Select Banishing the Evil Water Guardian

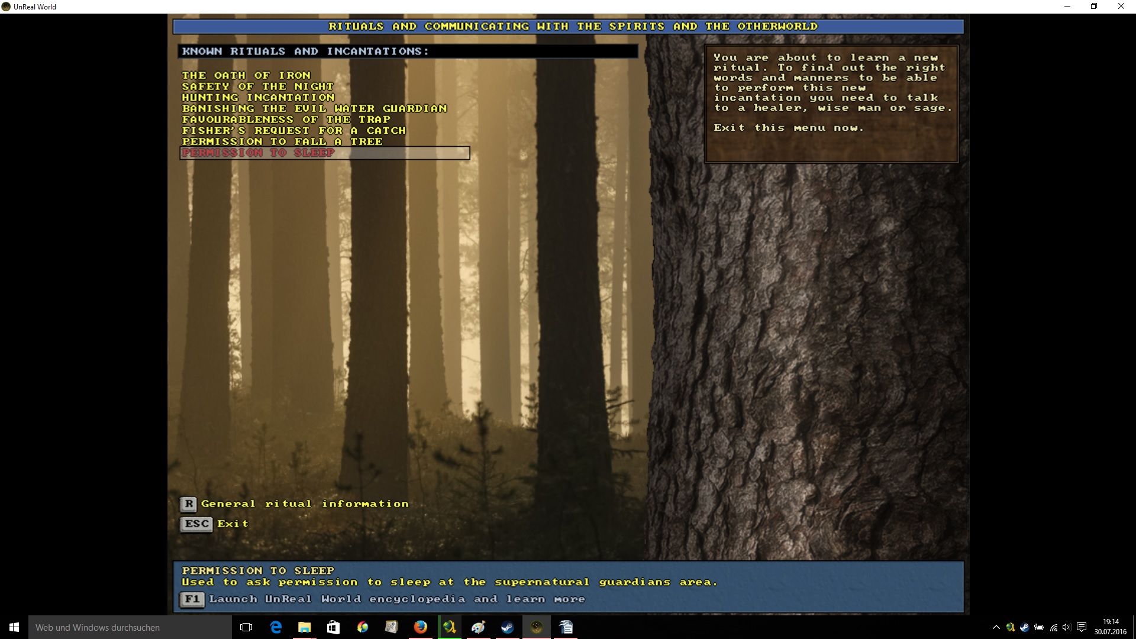[x=314, y=109]
